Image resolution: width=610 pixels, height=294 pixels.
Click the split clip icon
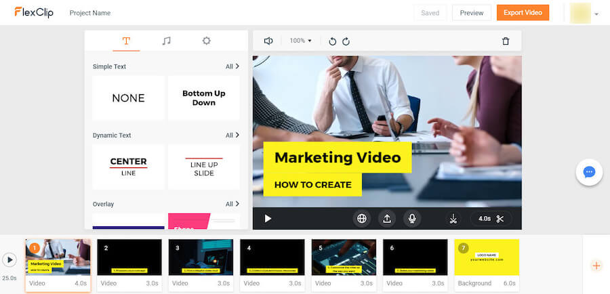coord(453,219)
